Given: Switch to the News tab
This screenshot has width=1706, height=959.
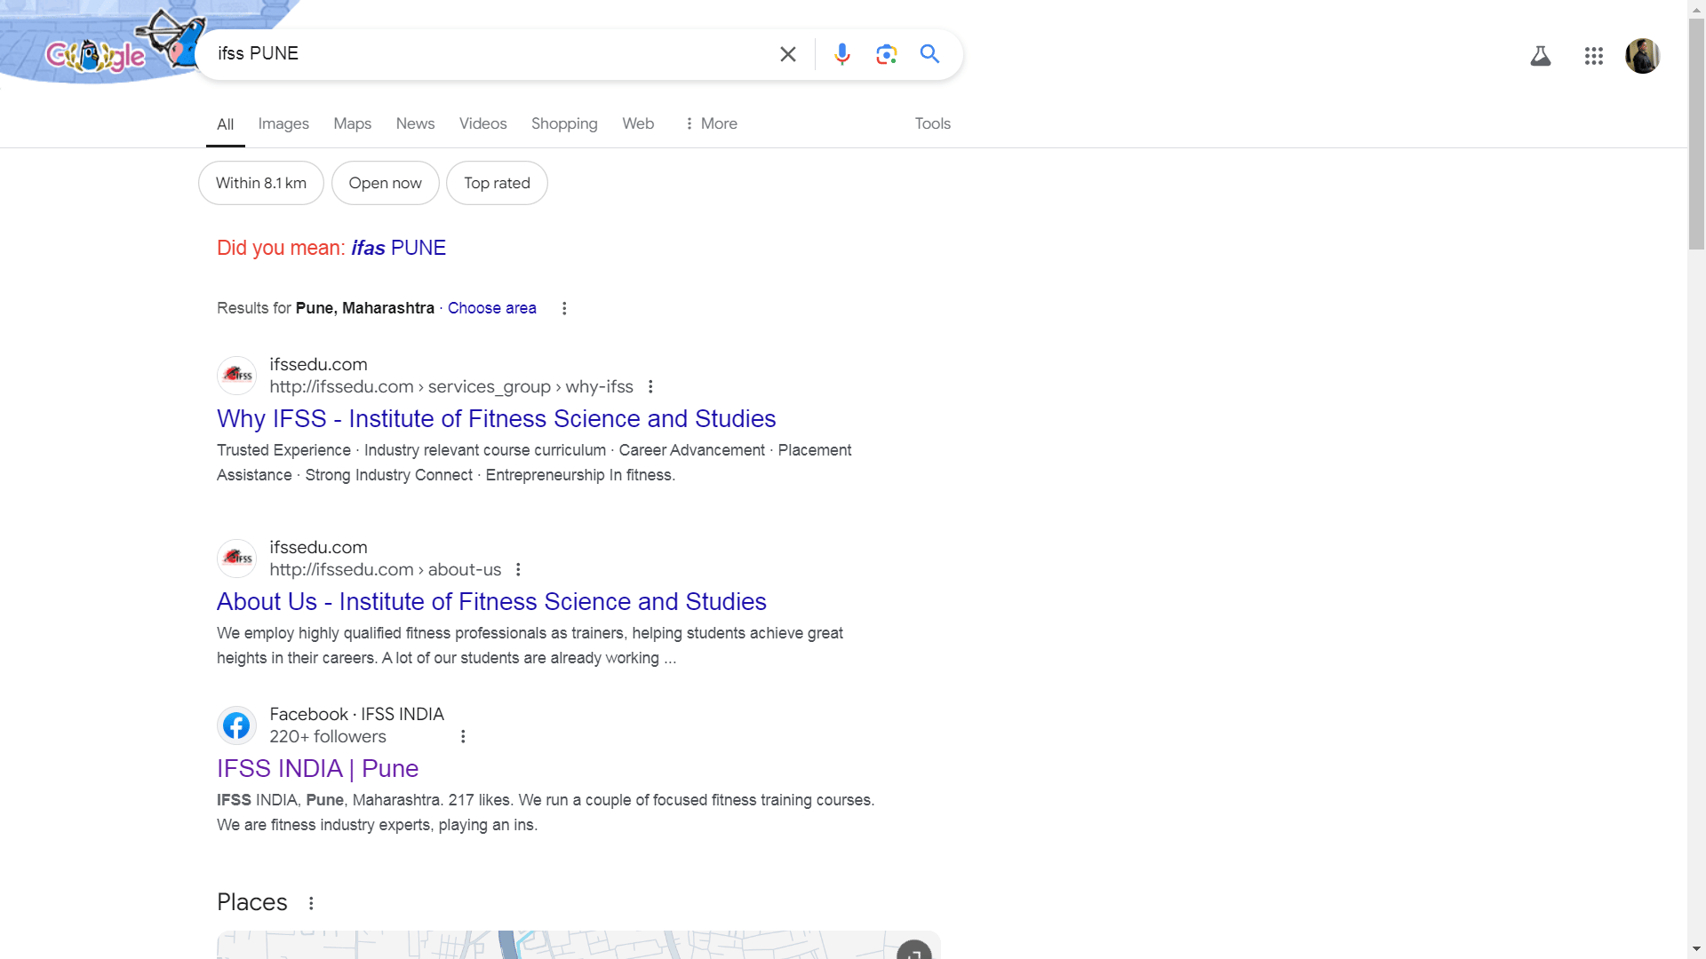Looking at the screenshot, I should pyautogui.click(x=415, y=123).
